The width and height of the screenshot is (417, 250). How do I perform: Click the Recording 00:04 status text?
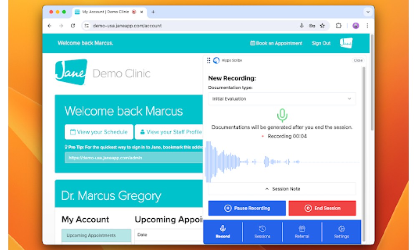point(287,136)
